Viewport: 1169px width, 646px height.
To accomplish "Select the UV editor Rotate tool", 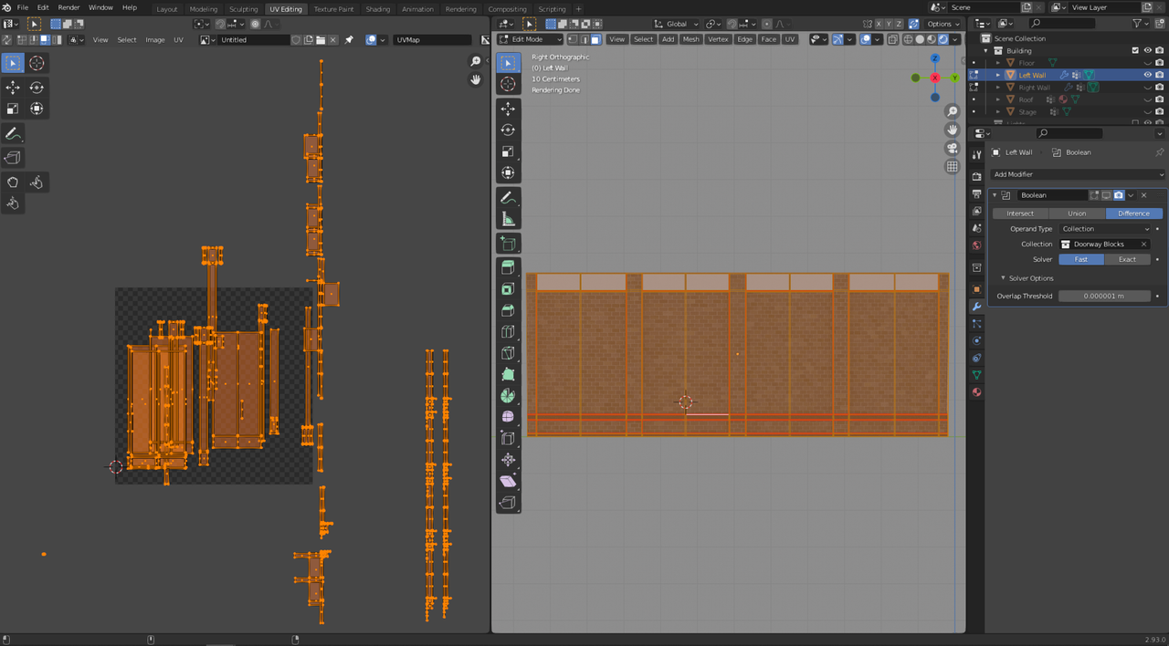I will tap(37, 88).
